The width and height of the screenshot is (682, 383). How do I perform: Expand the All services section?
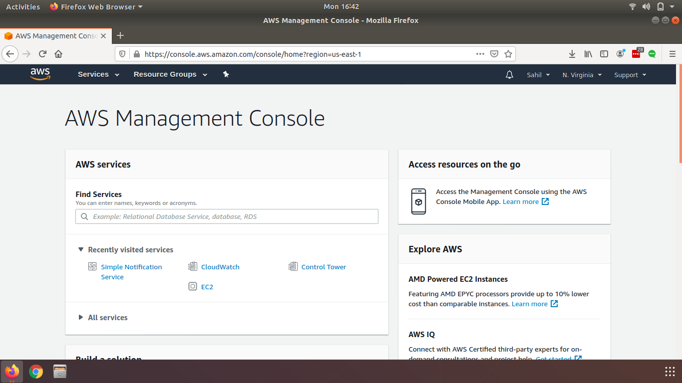coord(103,317)
